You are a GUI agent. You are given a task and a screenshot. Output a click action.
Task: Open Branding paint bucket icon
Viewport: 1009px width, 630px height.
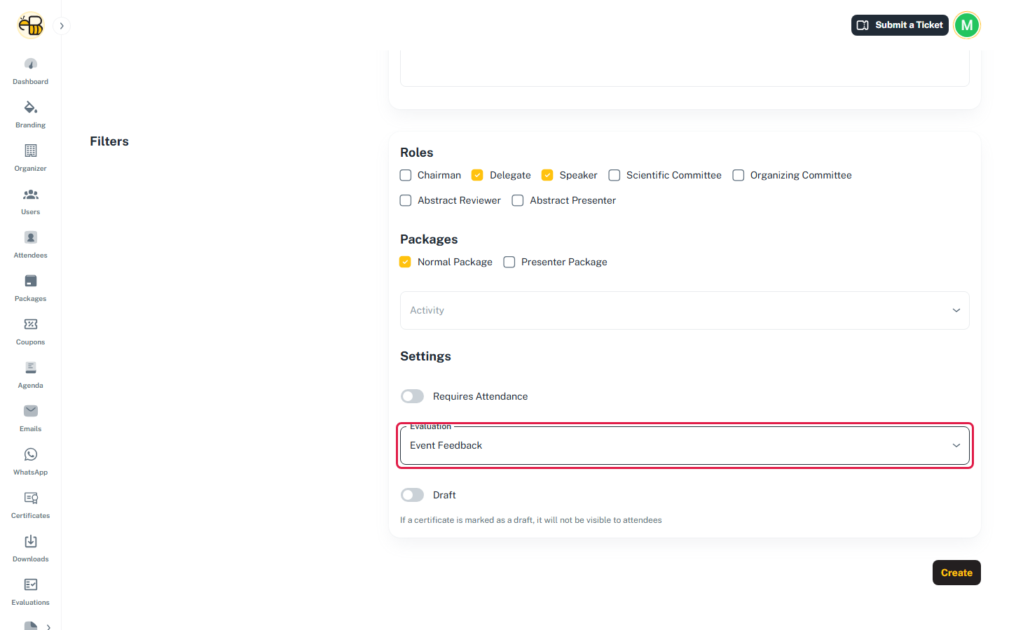[30, 107]
